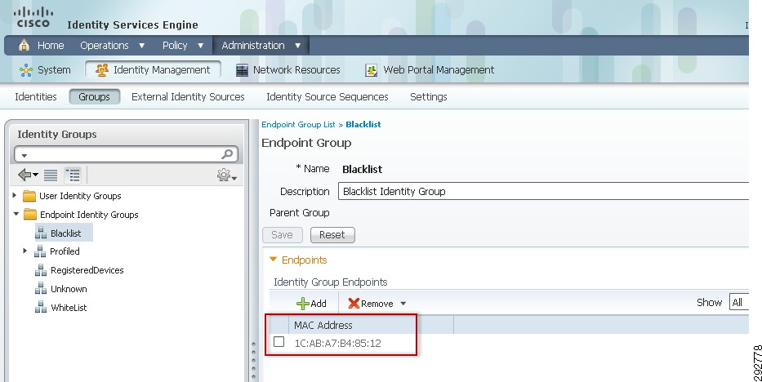
Task: Switch to External Identity Sources tab
Action: point(188,96)
